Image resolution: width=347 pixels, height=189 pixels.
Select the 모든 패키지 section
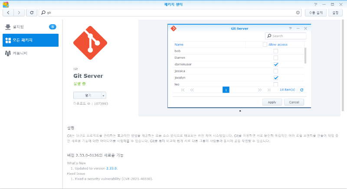click(30, 40)
